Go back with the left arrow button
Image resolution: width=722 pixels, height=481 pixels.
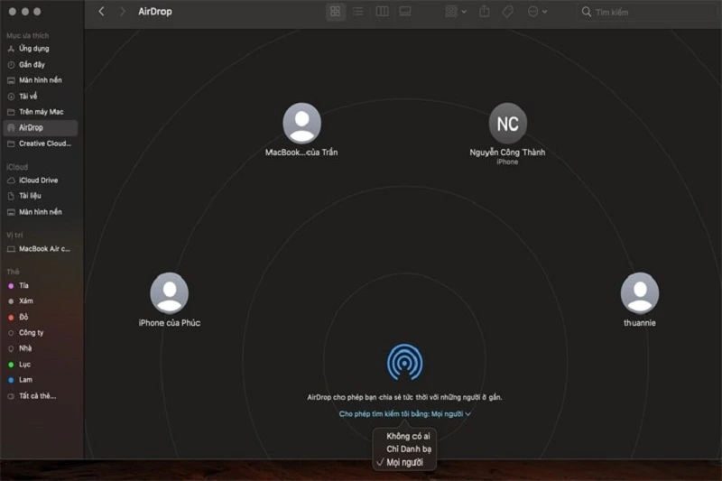coord(101,12)
